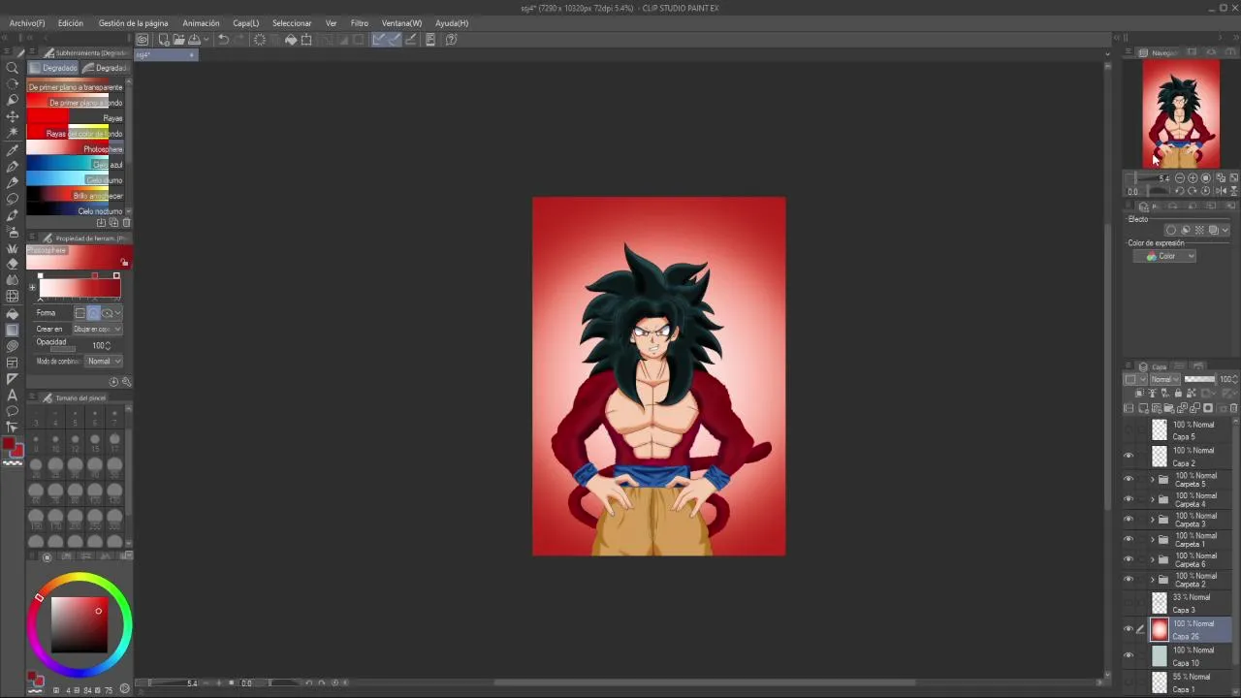Viewport: 1241px width, 698px height.
Task: Open the Modo de combinación Normal dropdown
Action: (103, 361)
